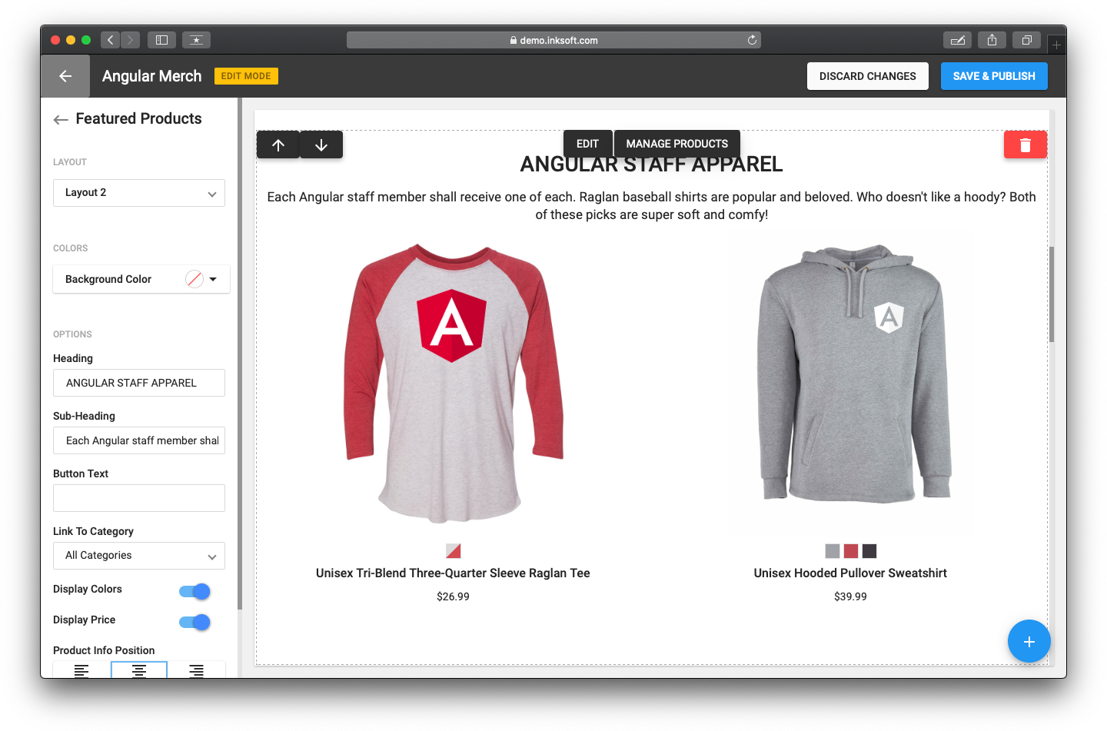This screenshot has width=1107, height=731.
Task: Click the Angular Merch store title
Action: coord(152,76)
